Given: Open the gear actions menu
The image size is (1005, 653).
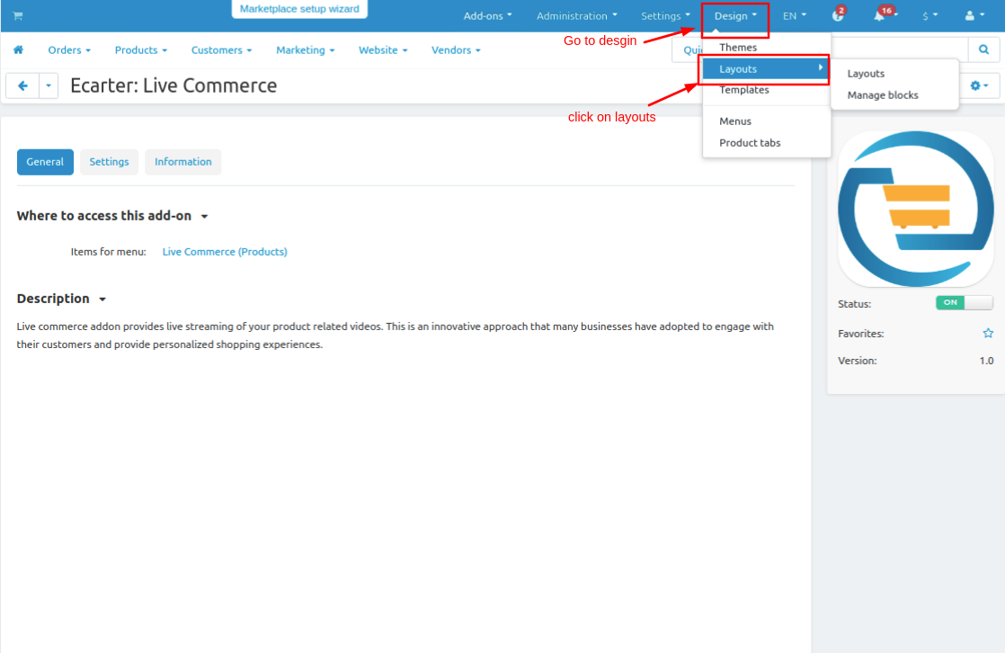Looking at the screenshot, I should pyautogui.click(x=978, y=86).
